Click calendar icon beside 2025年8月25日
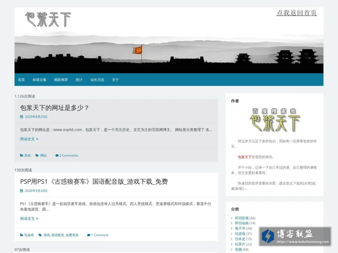The height and width of the screenshot is (253, 338). pos(21,117)
